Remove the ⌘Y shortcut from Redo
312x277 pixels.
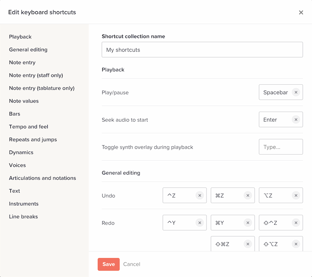tap(248, 223)
